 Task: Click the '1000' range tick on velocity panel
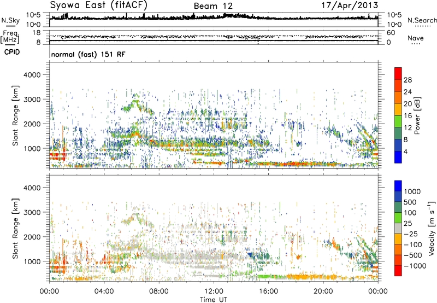[32, 261]
